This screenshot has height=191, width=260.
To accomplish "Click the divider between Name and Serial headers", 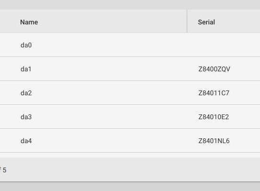I will point(187,21).
